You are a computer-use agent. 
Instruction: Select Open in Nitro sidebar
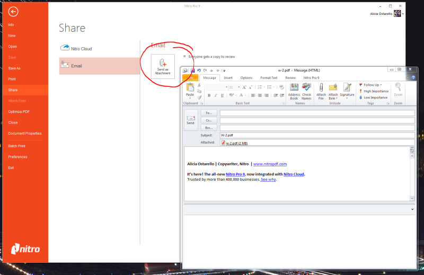(x=12, y=47)
